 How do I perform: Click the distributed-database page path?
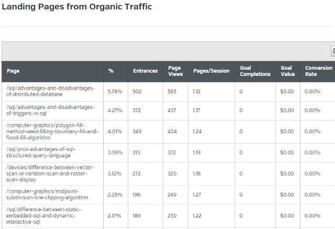[x=50, y=91]
